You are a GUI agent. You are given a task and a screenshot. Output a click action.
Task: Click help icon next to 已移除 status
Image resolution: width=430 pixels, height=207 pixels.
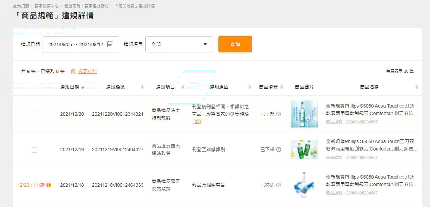tap(279, 185)
